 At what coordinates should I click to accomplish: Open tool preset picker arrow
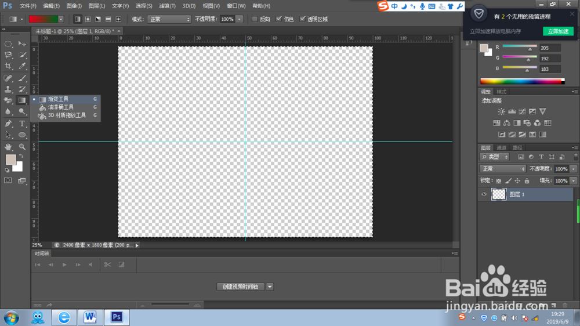click(21, 19)
